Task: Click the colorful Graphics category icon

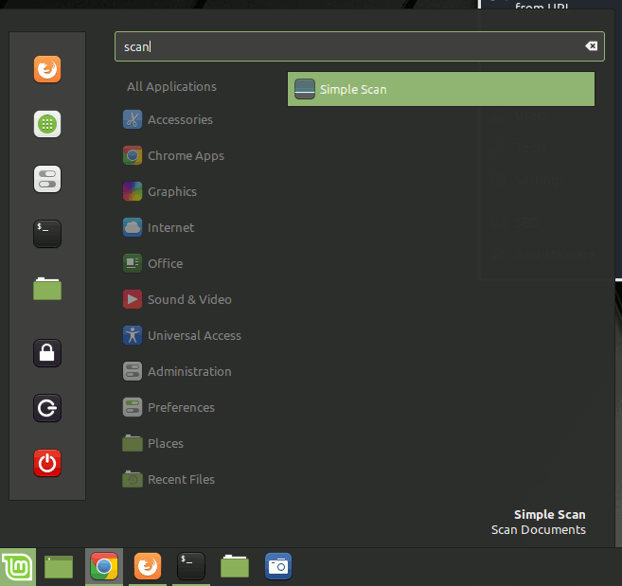Action: (x=133, y=191)
